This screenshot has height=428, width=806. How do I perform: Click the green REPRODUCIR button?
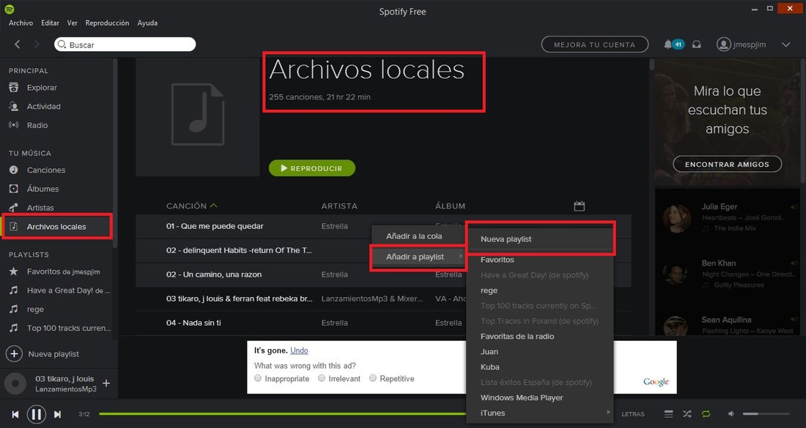click(x=312, y=168)
